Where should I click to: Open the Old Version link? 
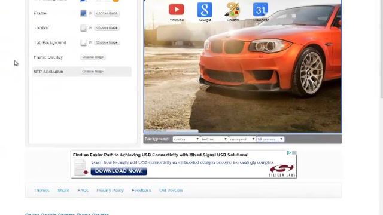(x=171, y=190)
